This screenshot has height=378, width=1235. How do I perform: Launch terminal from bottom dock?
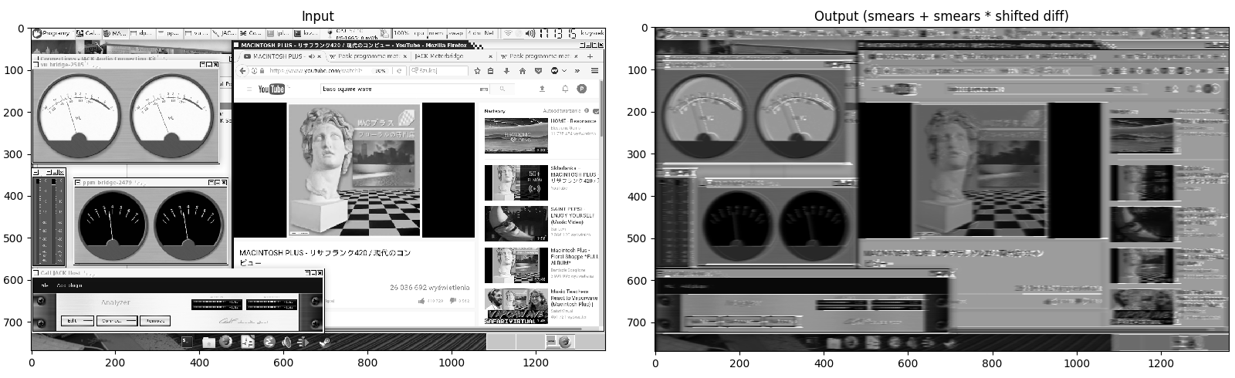(187, 342)
